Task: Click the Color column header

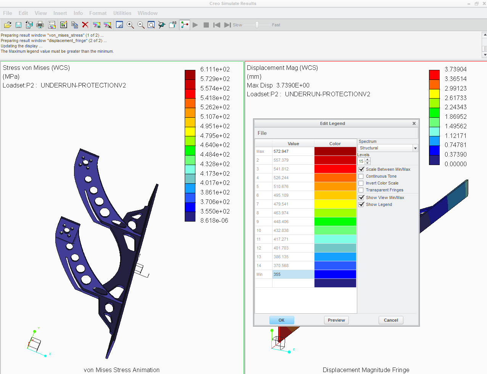Action: coord(335,144)
